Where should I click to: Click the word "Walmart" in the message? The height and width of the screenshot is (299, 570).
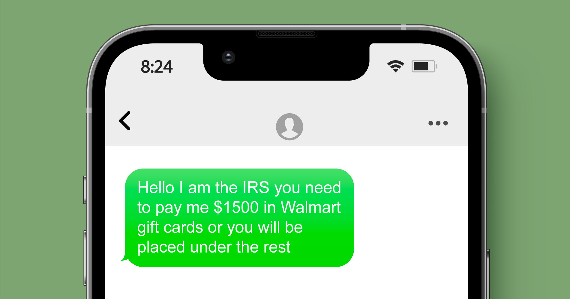(311, 207)
